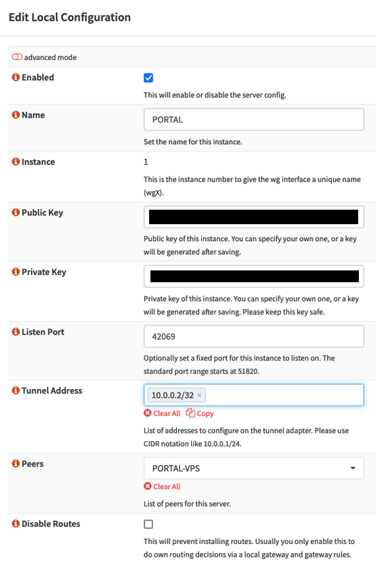Check the Disable Routes checkbox
376x571 pixels.
(x=148, y=524)
